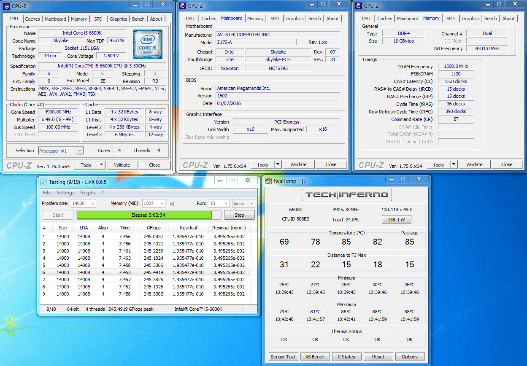Open the Problem size dropdown in LinX

(x=92, y=203)
